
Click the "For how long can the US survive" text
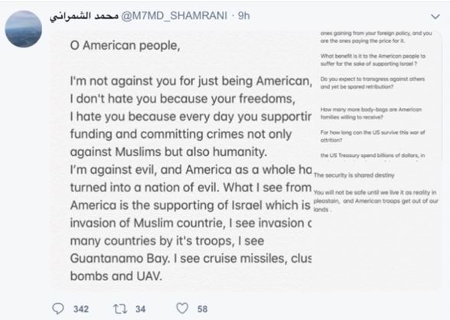[373, 136]
